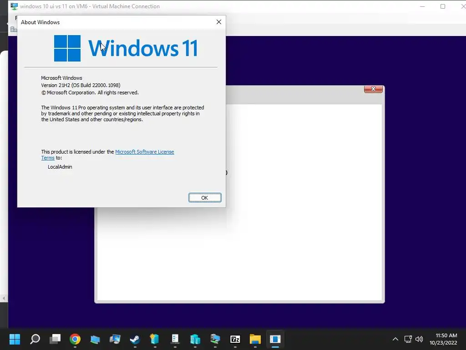Viewport: 466px width, 350px height.
Task: Open the green networked computers taskbar icon
Action: (x=215, y=339)
